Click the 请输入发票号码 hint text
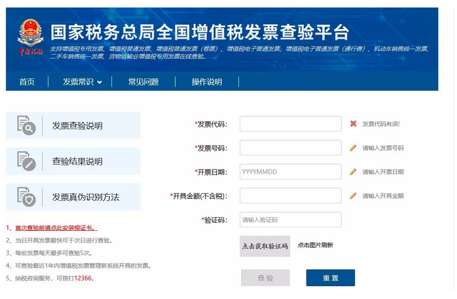The image size is (457, 299). click(x=383, y=148)
